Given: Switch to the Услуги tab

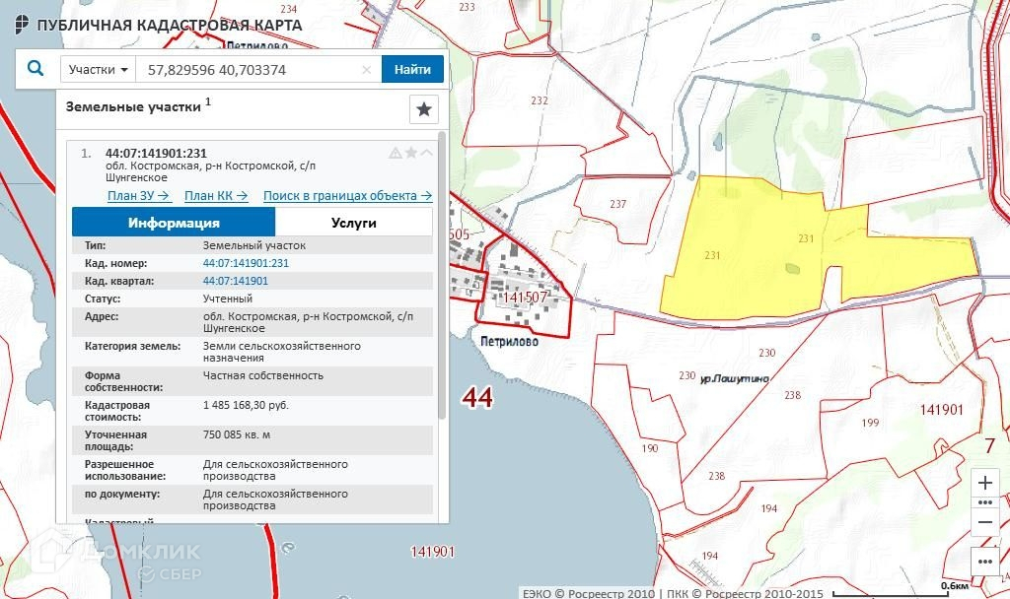Looking at the screenshot, I should click(x=353, y=223).
